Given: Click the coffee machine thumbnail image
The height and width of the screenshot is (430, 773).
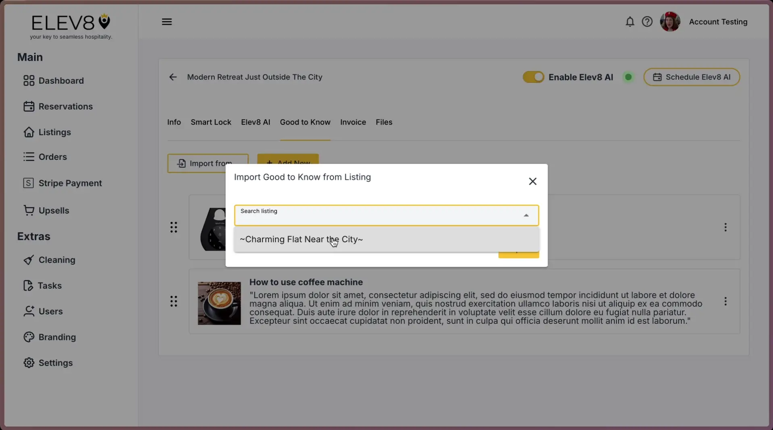Looking at the screenshot, I should pos(219,303).
